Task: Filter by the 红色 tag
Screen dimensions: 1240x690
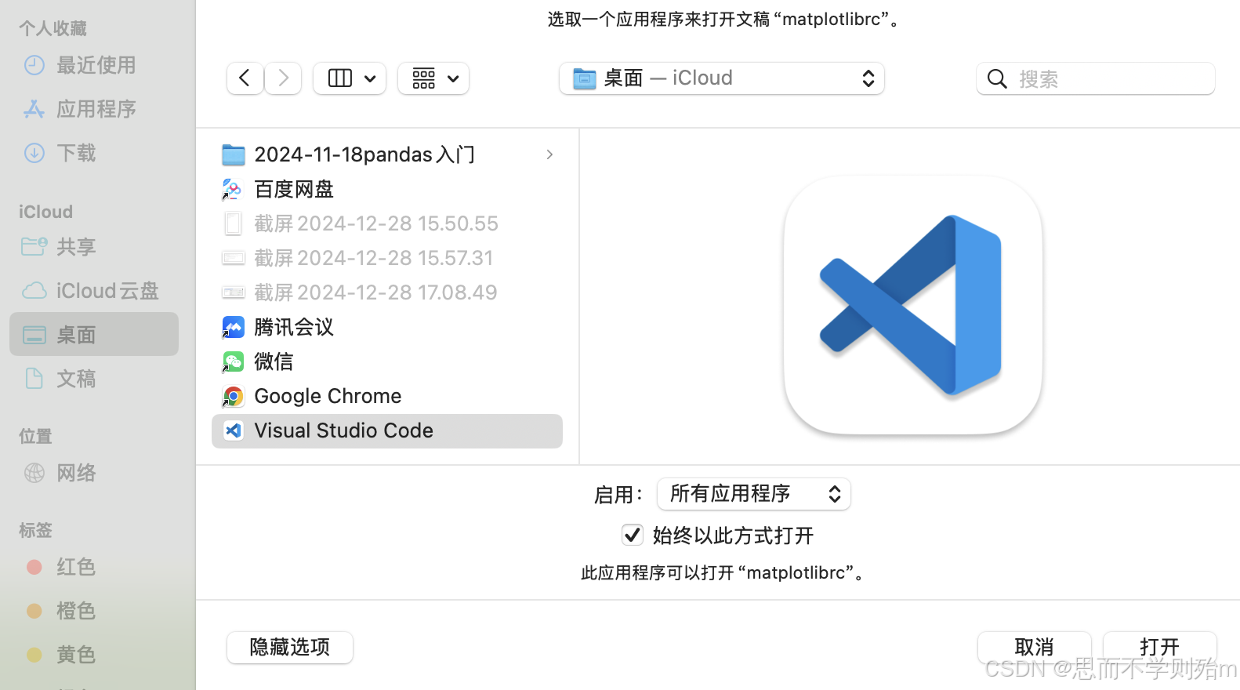Action: pyautogui.click(x=94, y=567)
